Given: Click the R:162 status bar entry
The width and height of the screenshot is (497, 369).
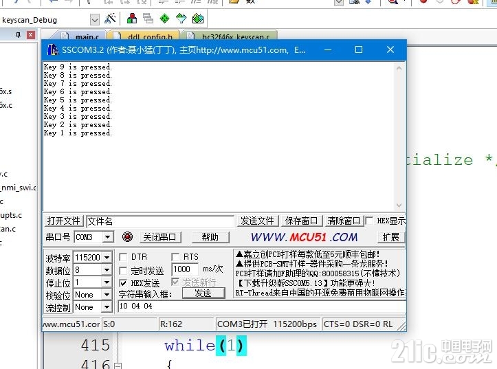Looking at the screenshot, I should pos(186,324).
